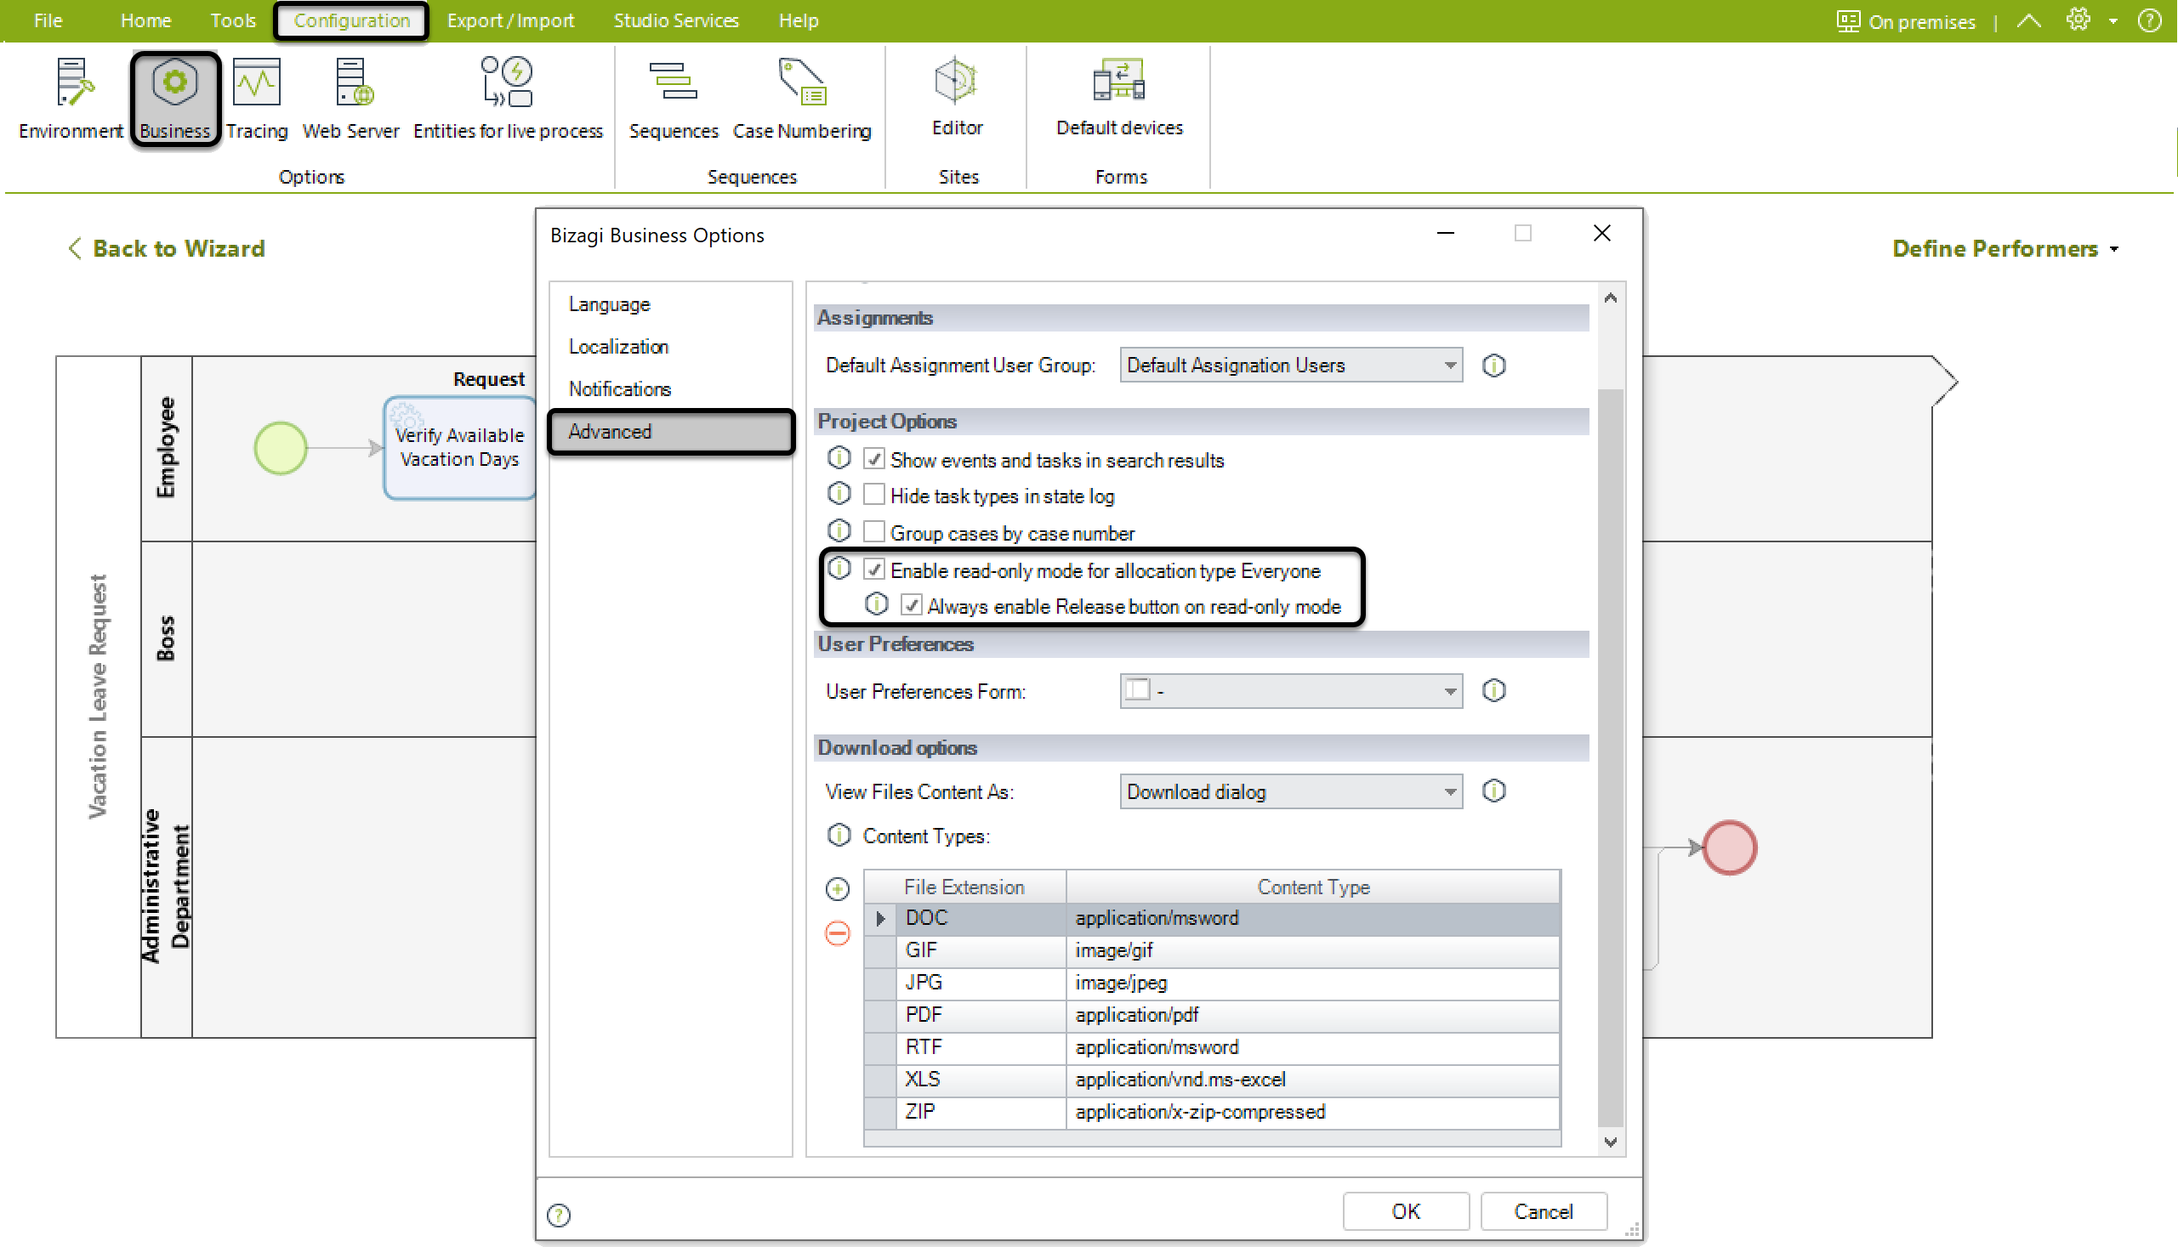Switch to the Tools tab

(x=233, y=20)
